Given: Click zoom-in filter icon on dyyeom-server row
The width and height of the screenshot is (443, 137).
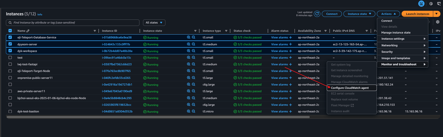Looking at the screenshot, I should tap(189, 44).
